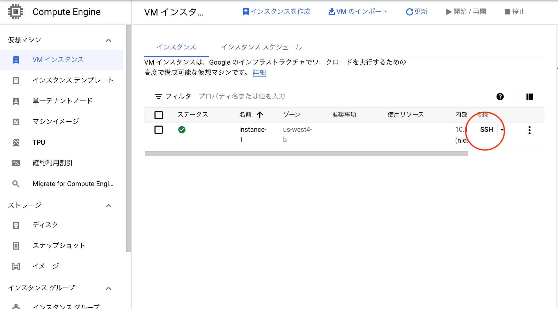Open the filter help question icon
The image size is (558, 309).
(500, 97)
